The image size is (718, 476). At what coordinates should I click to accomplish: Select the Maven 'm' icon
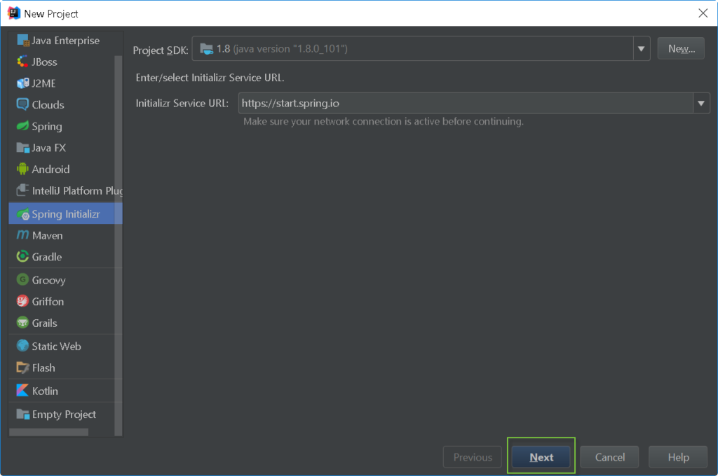[x=22, y=234]
